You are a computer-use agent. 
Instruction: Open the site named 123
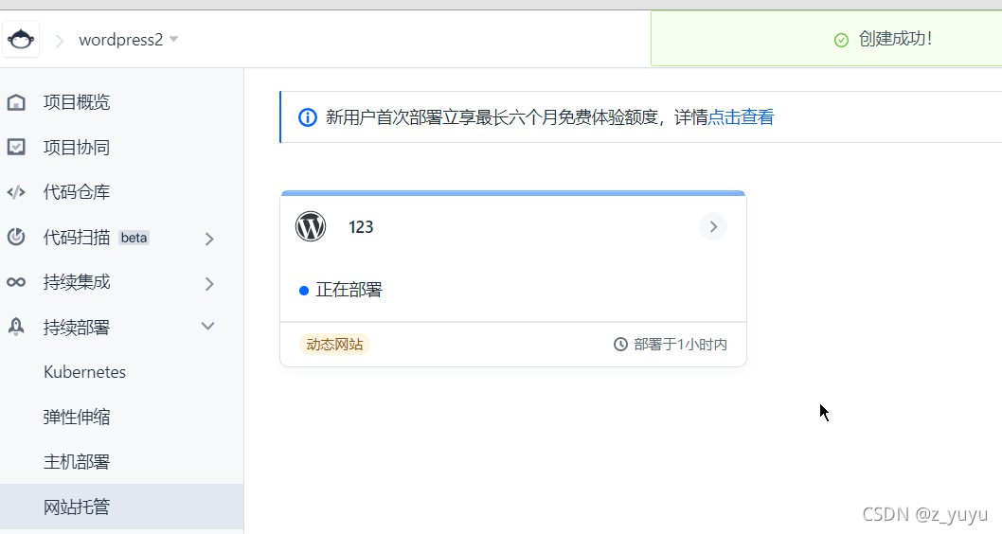coord(361,227)
